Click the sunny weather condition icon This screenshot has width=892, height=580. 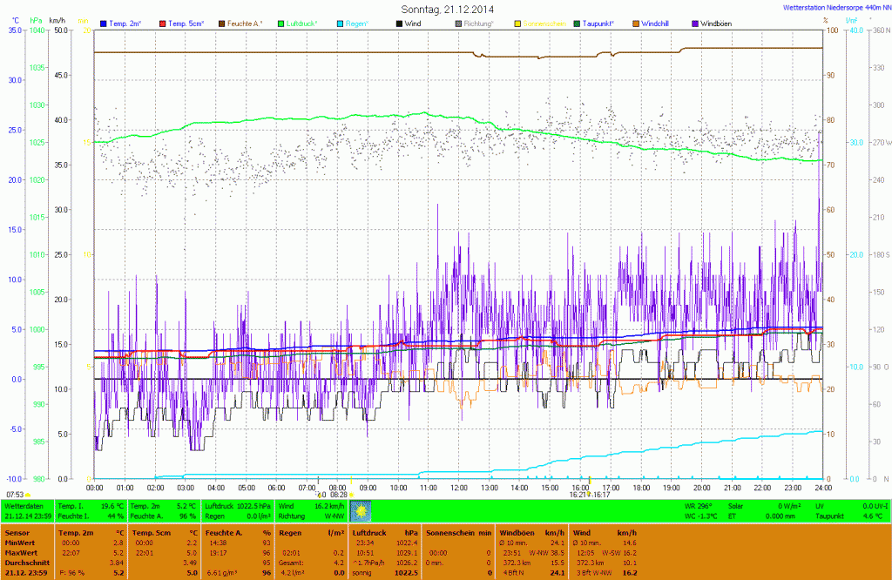point(361,510)
